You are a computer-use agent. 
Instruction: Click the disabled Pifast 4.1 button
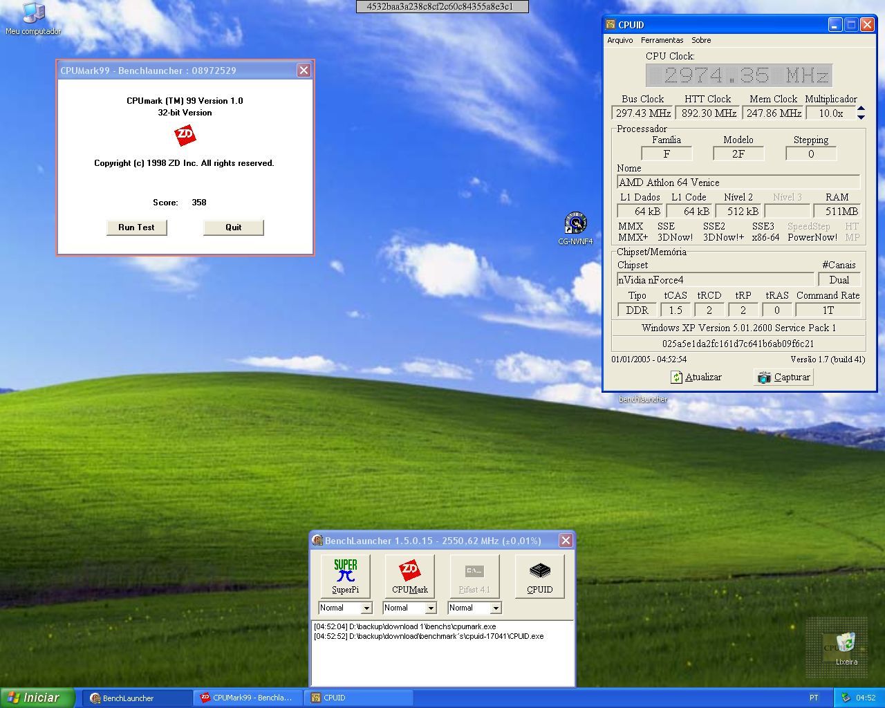pyautogui.click(x=474, y=576)
